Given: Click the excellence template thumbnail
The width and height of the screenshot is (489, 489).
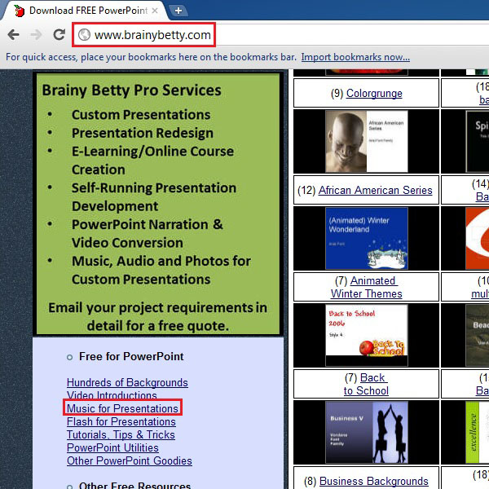Looking at the screenshot, I should 477,432.
